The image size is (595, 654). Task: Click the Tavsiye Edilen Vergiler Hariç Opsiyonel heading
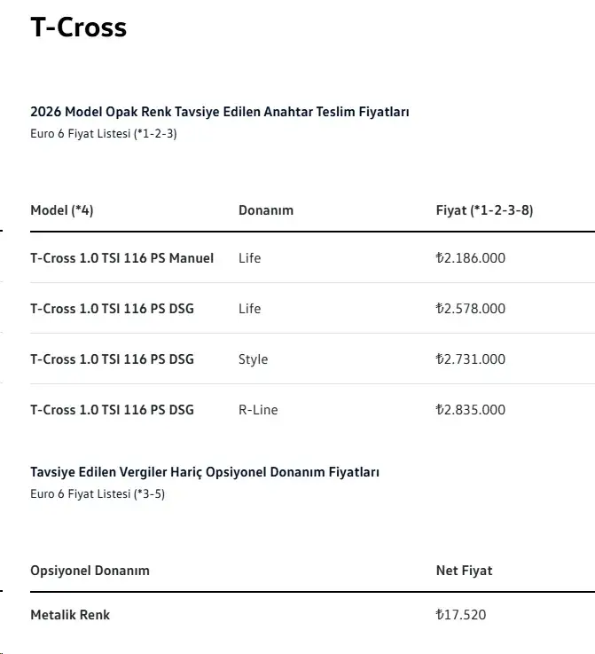205,472
